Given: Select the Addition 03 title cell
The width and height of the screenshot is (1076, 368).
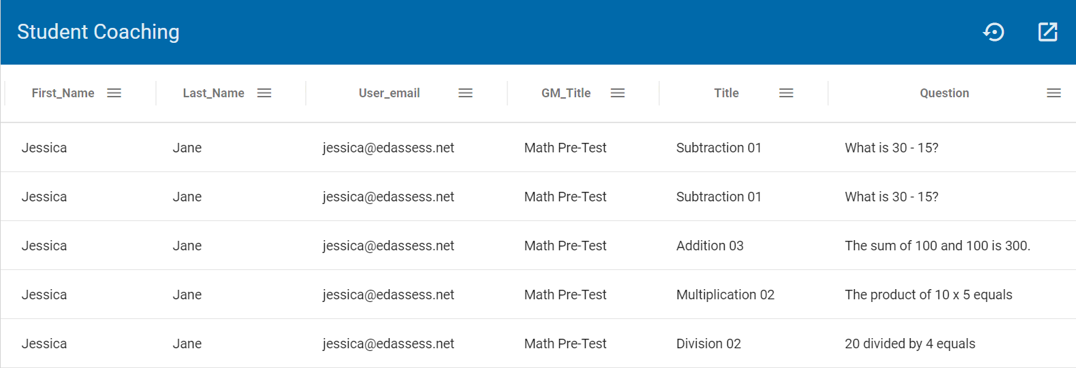Looking at the screenshot, I should click(x=710, y=246).
